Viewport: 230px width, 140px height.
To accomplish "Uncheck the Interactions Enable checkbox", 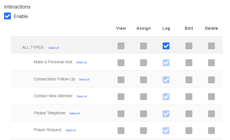I will pos(7,16).
